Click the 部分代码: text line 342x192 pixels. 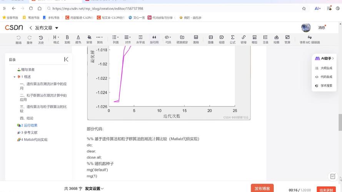(x=95, y=129)
